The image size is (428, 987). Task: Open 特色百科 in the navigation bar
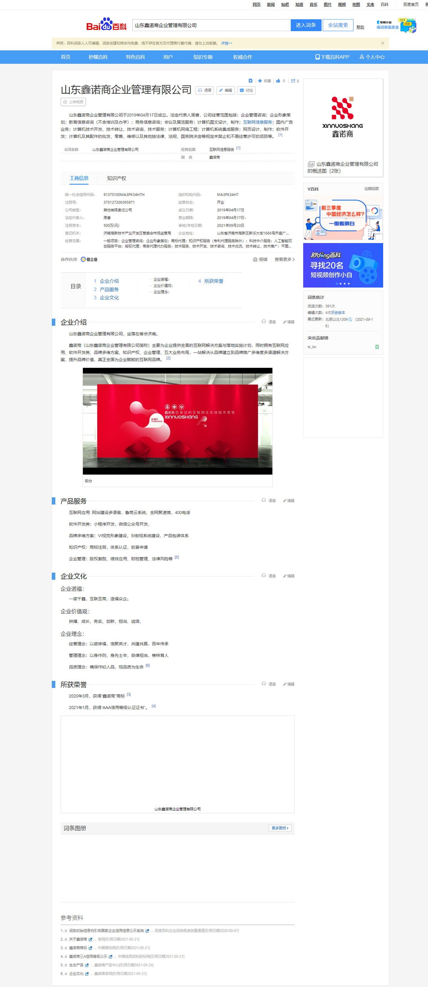pyautogui.click(x=135, y=57)
